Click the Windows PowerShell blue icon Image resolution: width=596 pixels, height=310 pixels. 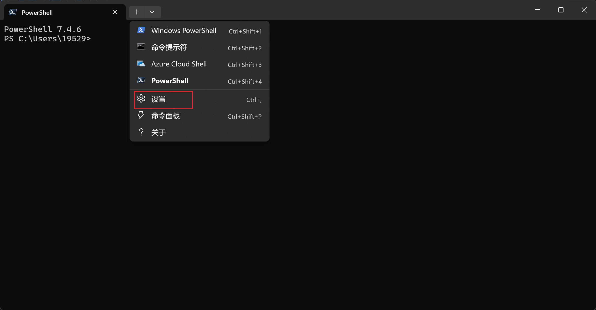(x=141, y=30)
